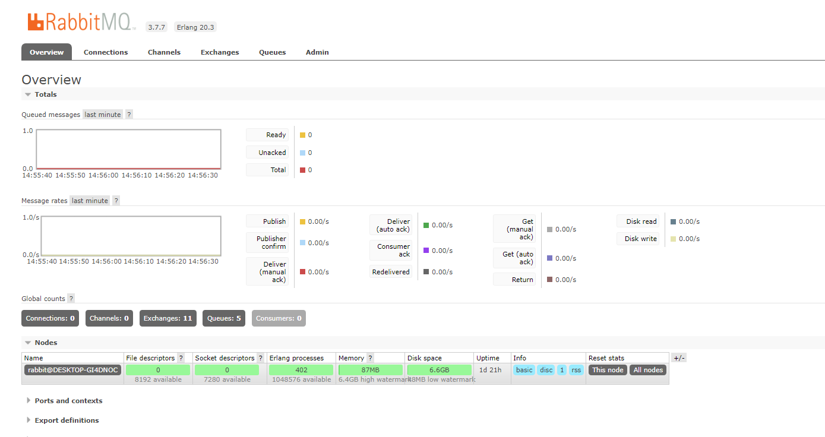This screenshot has width=825, height=437.
Task: Open the Admin tab
Action: point(317,52)
